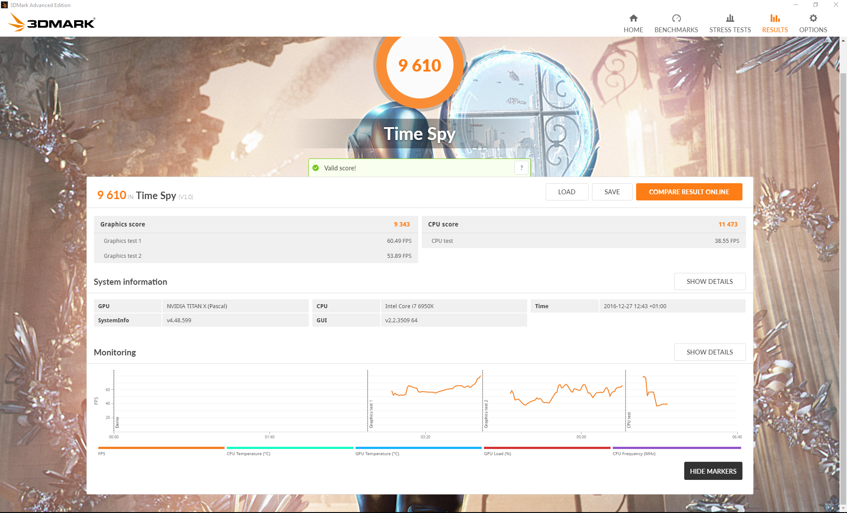Toggle the GPU Temperature legend bar
Screen dimensions: 847x513
tap(418, 448)
